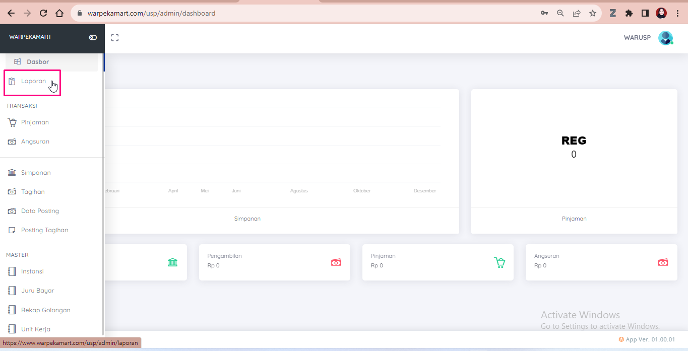Viewport: 688px width, 351px height.
Task: Click the Laporan clipboard icon
Action: tap(12, 82)
